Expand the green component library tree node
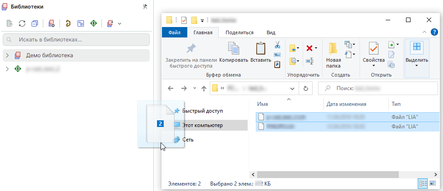The image size is (443, 191). click(x=8, y=69)
